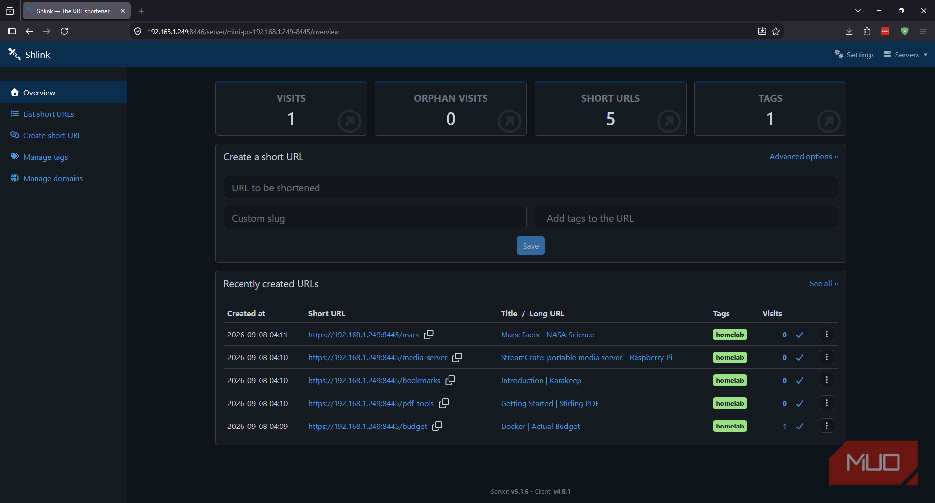Bookmark this page with the star icon
Image resolution: width=935 pixels, height=503 pixels.
tap(776, 31)
